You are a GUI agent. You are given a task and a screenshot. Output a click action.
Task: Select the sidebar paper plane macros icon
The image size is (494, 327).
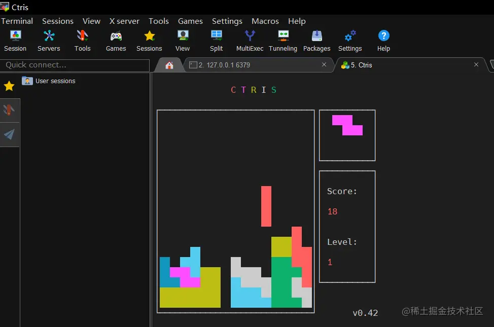9,134
